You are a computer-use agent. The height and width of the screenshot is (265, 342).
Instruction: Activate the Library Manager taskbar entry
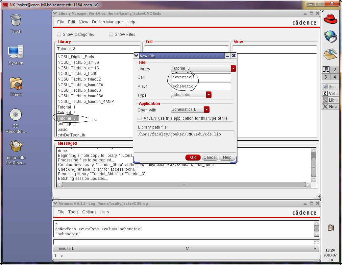point(330,100)
